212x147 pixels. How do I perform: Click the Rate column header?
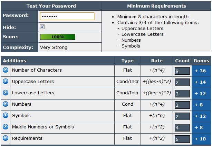pyautogui.click(x=157, y=61)
